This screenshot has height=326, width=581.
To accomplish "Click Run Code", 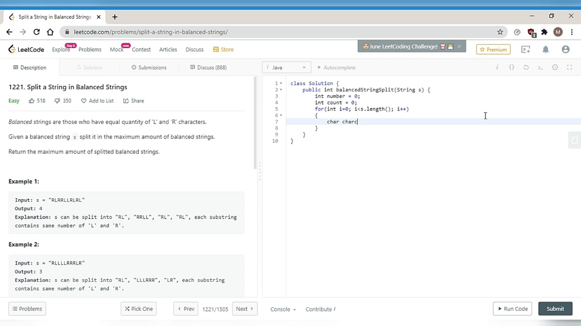I will coord(512,309).
